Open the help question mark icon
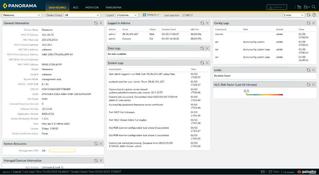 pos(314,15)
